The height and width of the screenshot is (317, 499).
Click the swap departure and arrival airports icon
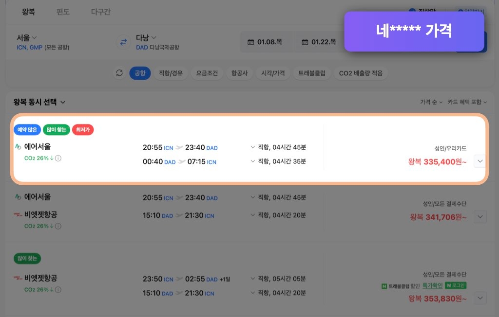(x=123, y=42)
